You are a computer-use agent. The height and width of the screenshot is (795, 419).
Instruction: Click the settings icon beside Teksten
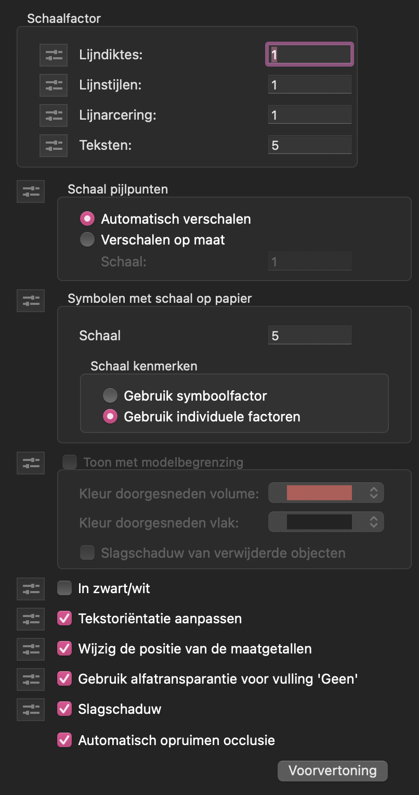click(54, 146)
